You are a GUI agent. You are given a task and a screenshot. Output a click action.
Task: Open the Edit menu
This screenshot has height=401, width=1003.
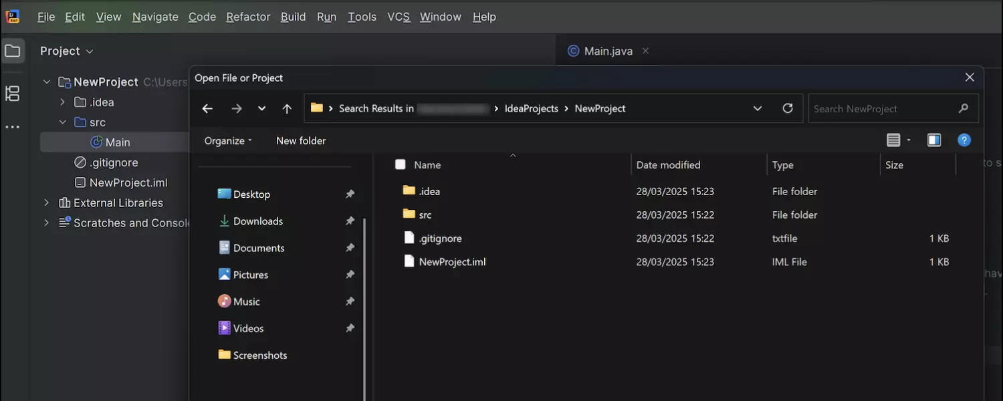[x=75, y=17]
